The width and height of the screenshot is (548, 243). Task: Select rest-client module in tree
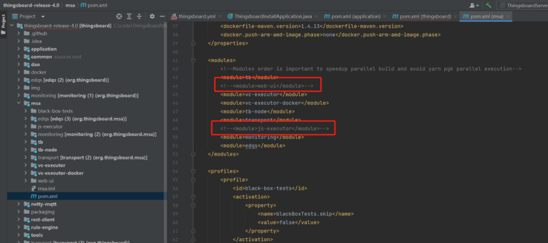coord(43,220)
